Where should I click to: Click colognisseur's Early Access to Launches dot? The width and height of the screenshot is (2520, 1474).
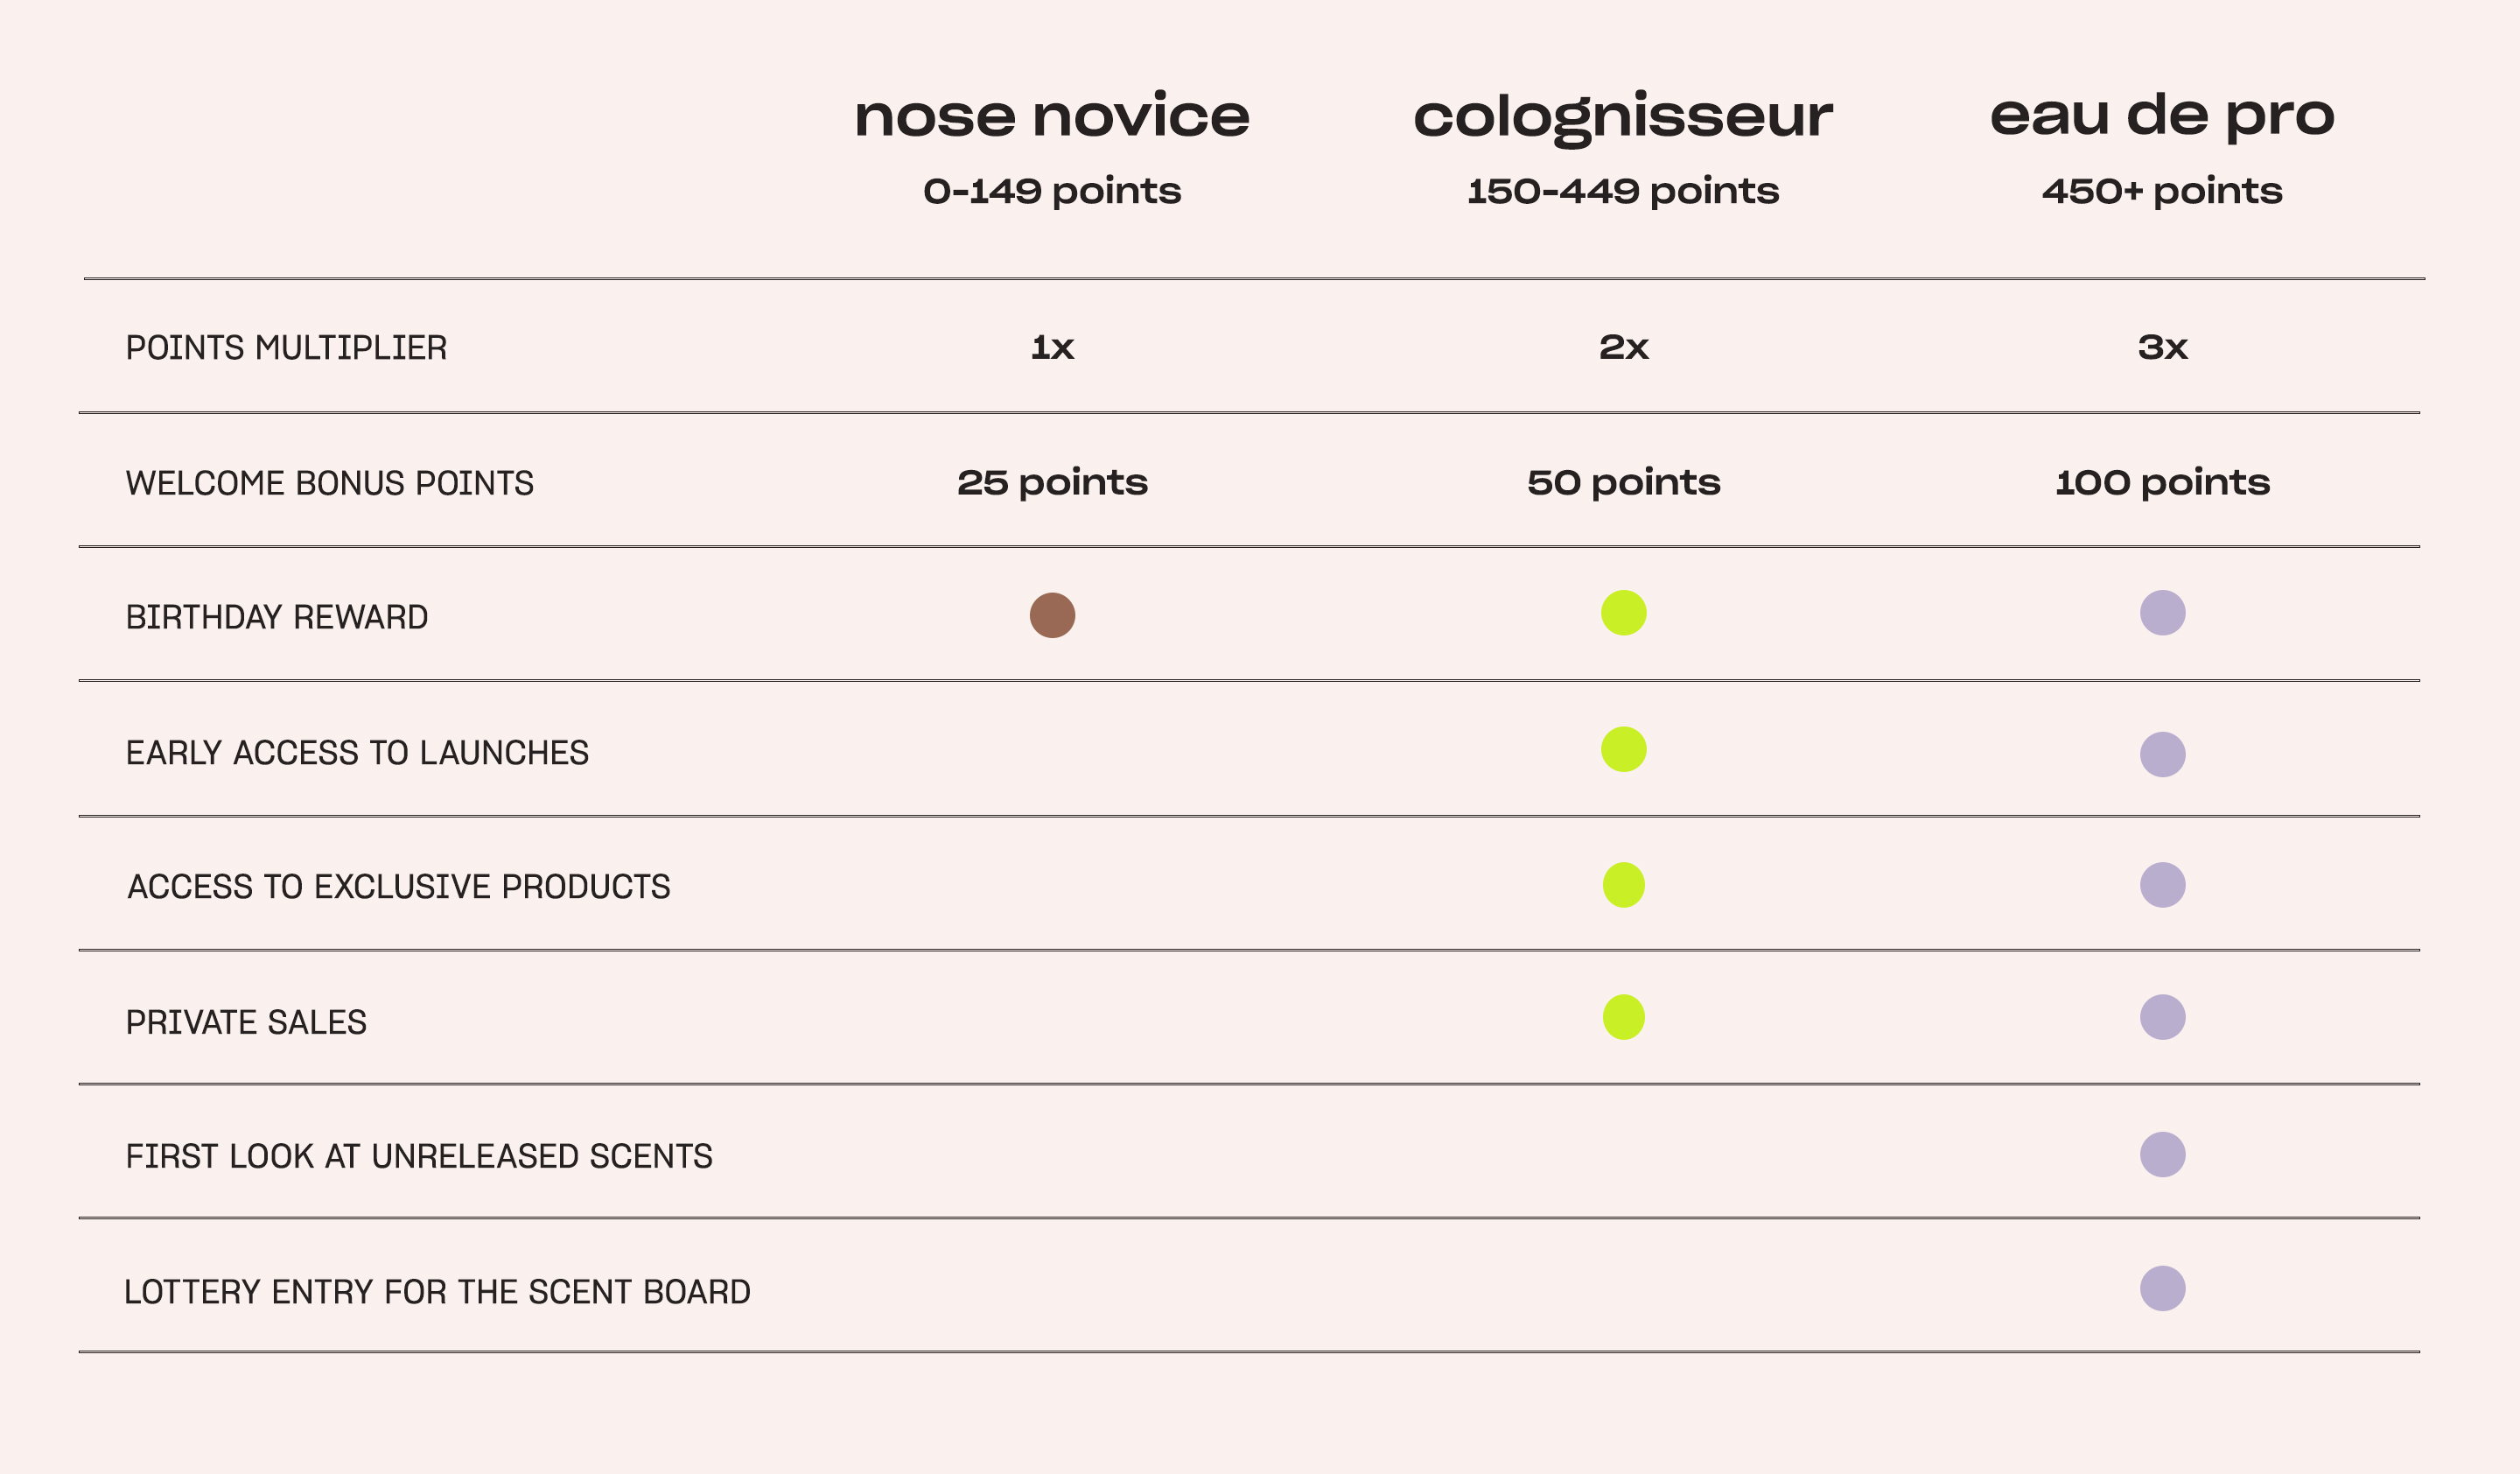(x=1623, y=749)
